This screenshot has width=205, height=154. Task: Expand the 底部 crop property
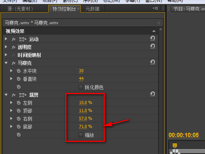pos(11,126)
